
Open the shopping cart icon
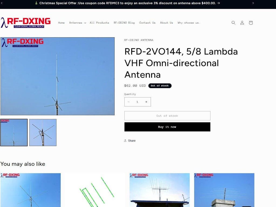(251, 23)
